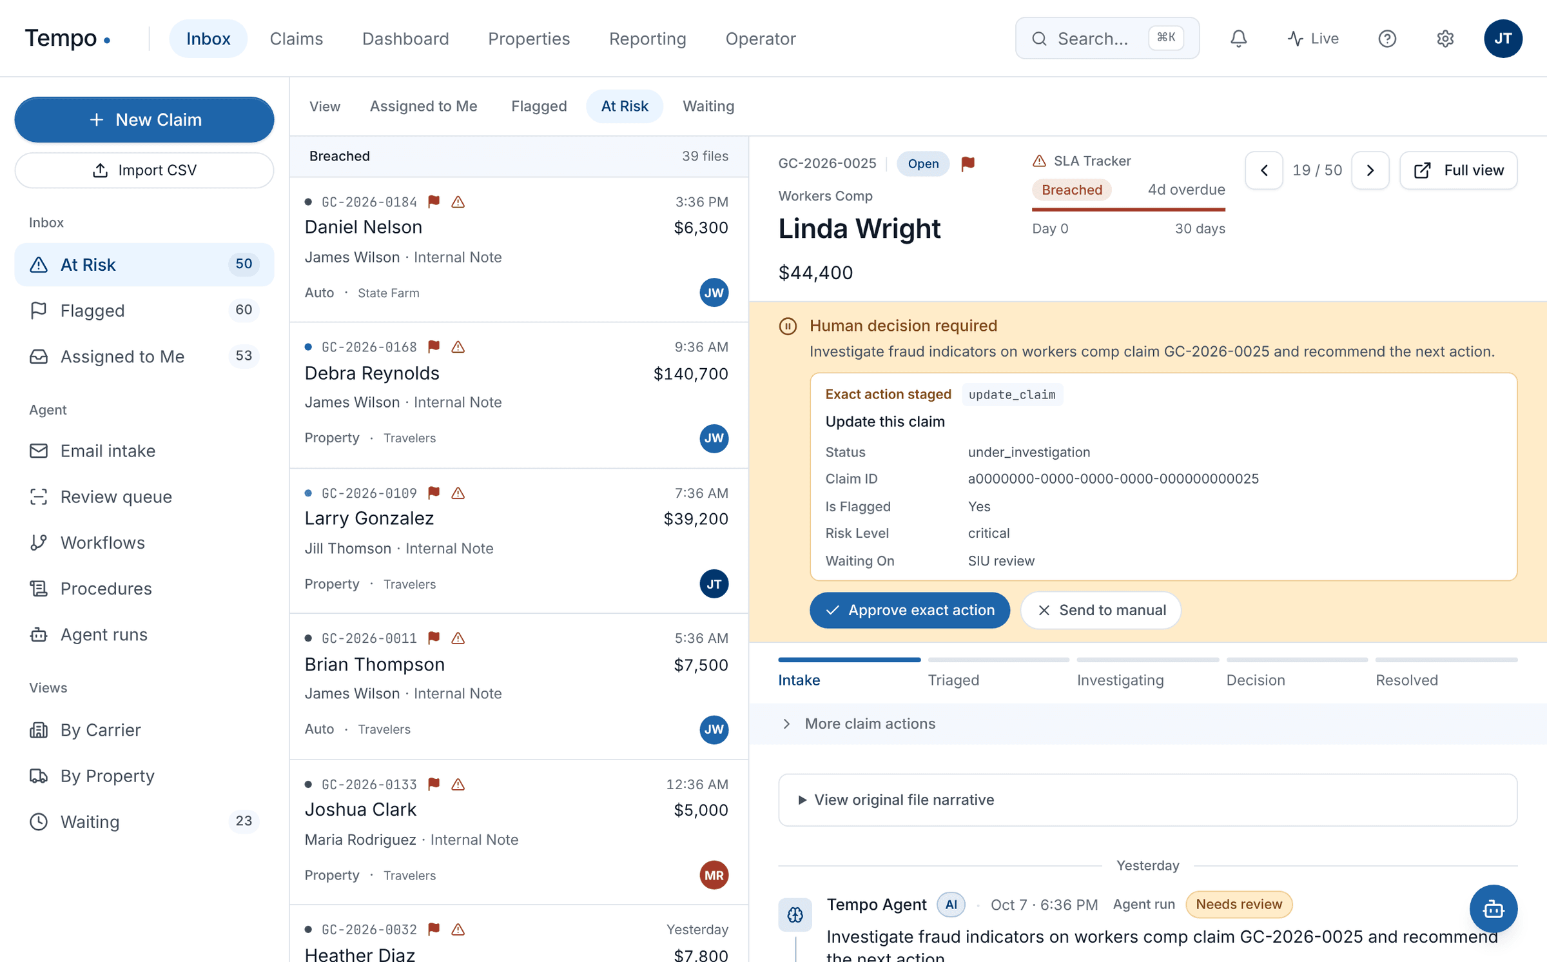Click the flag icon on GC-2026-0109

pos(434,493)
